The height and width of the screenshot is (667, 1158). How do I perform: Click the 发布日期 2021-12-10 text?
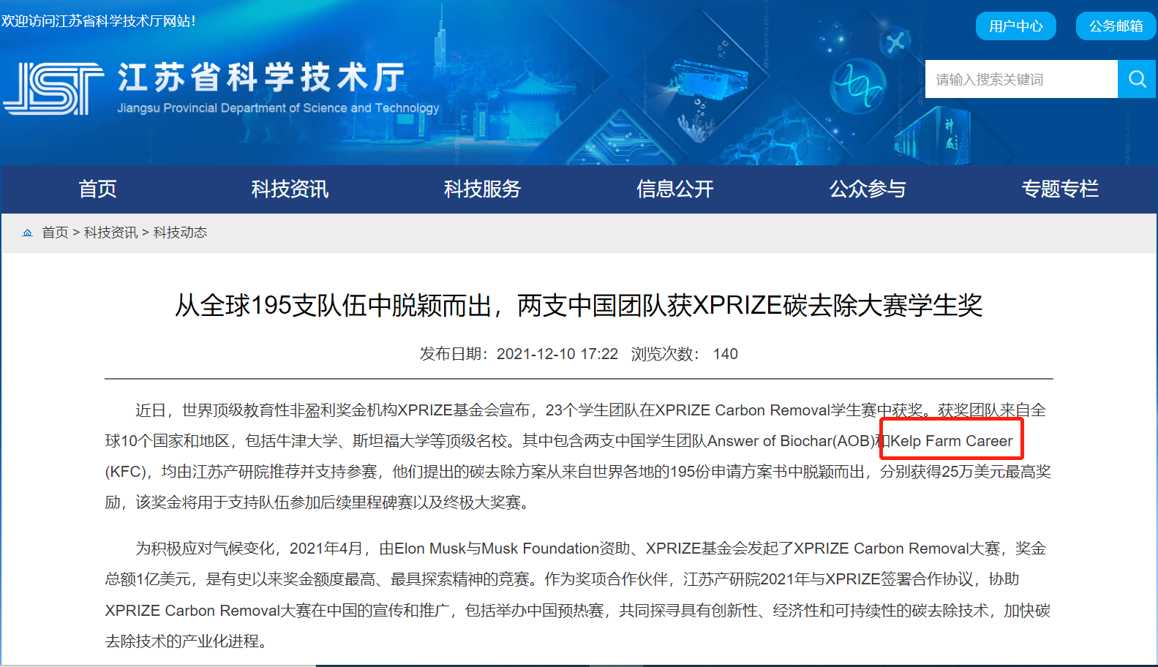coord(519,354)
